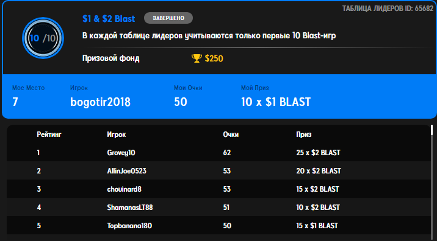The image size is (437, 241).
Task: Click Topbanana180 player entry
Action: (x=129, y=225)
